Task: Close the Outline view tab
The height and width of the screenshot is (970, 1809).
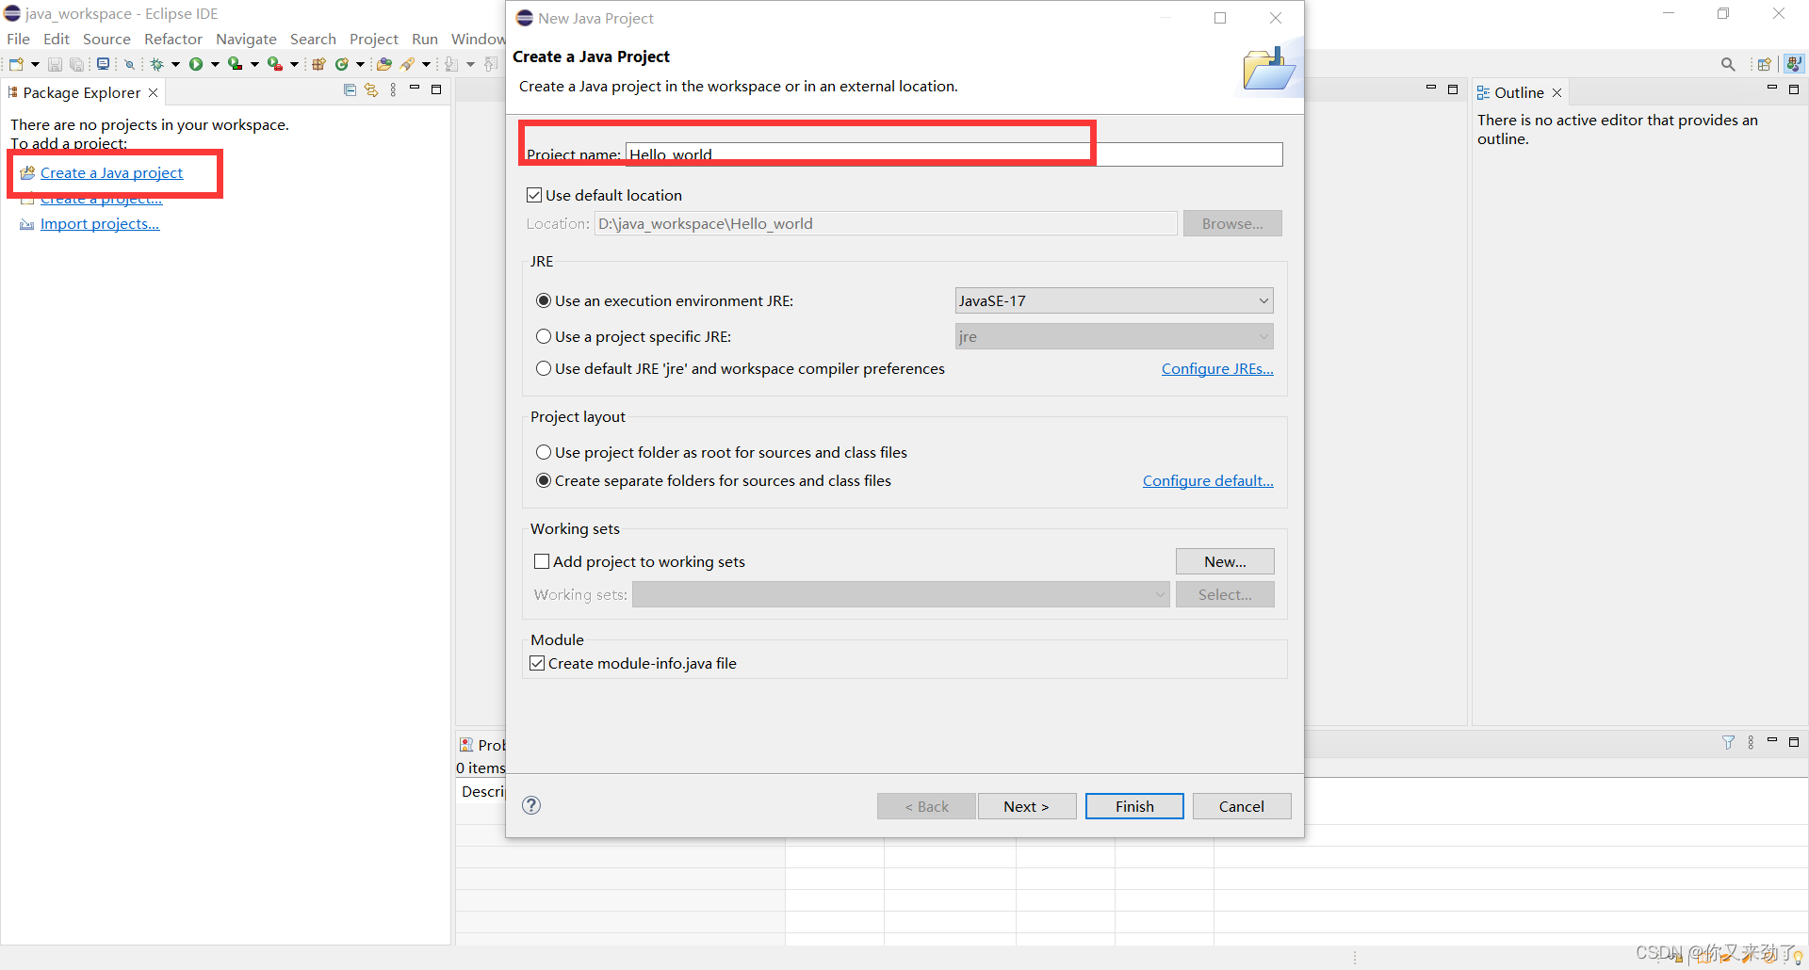Action: pos(1557,92)
